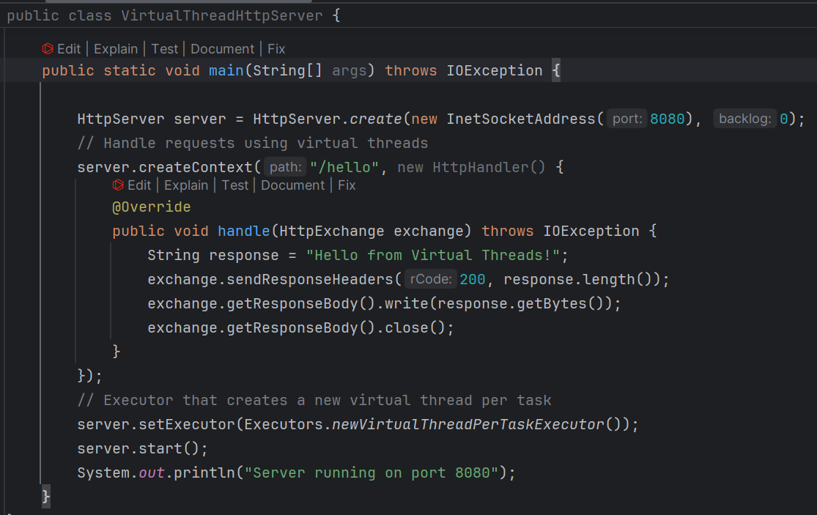Click "Test" above the handle method
Image resolution: width=817 pixels, height=515 pixels.
[235, 185]
